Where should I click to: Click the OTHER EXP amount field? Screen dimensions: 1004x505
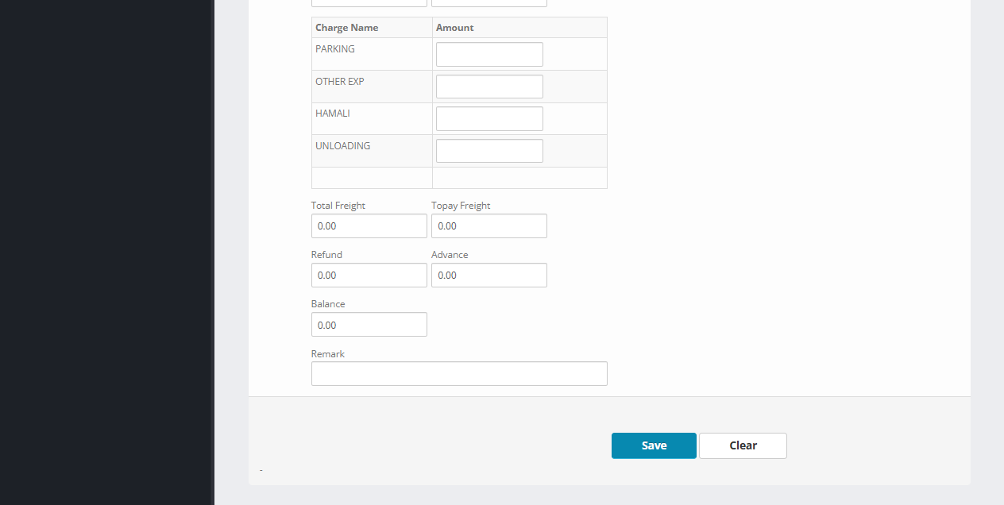tap(489, 87)
